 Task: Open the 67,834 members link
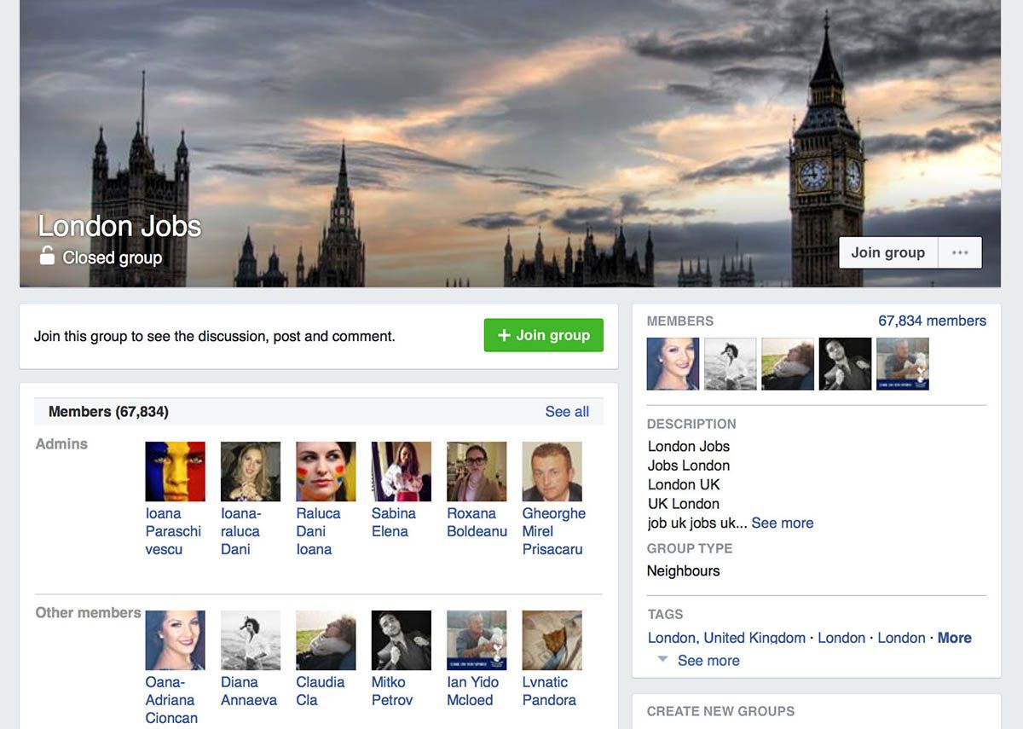point(932,321)
